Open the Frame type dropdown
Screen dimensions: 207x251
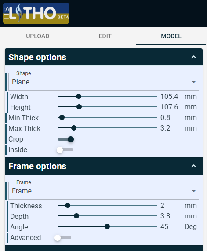click(x=104, y=191)
